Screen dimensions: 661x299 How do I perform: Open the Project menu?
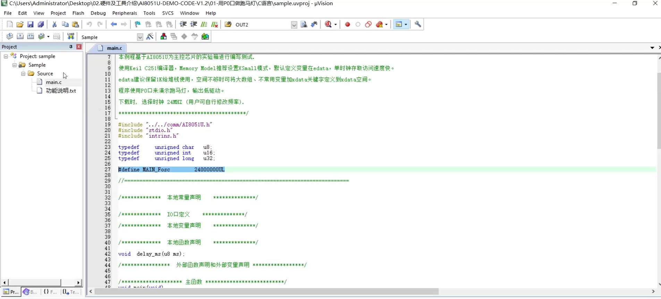58,13
